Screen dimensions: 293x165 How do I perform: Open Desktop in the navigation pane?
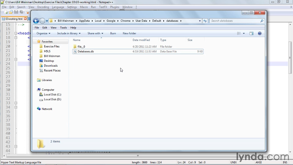click(x=49, y=61)
